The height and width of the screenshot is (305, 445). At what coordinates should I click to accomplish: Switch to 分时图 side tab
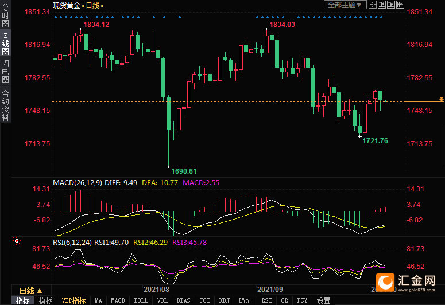click(5, 16)
